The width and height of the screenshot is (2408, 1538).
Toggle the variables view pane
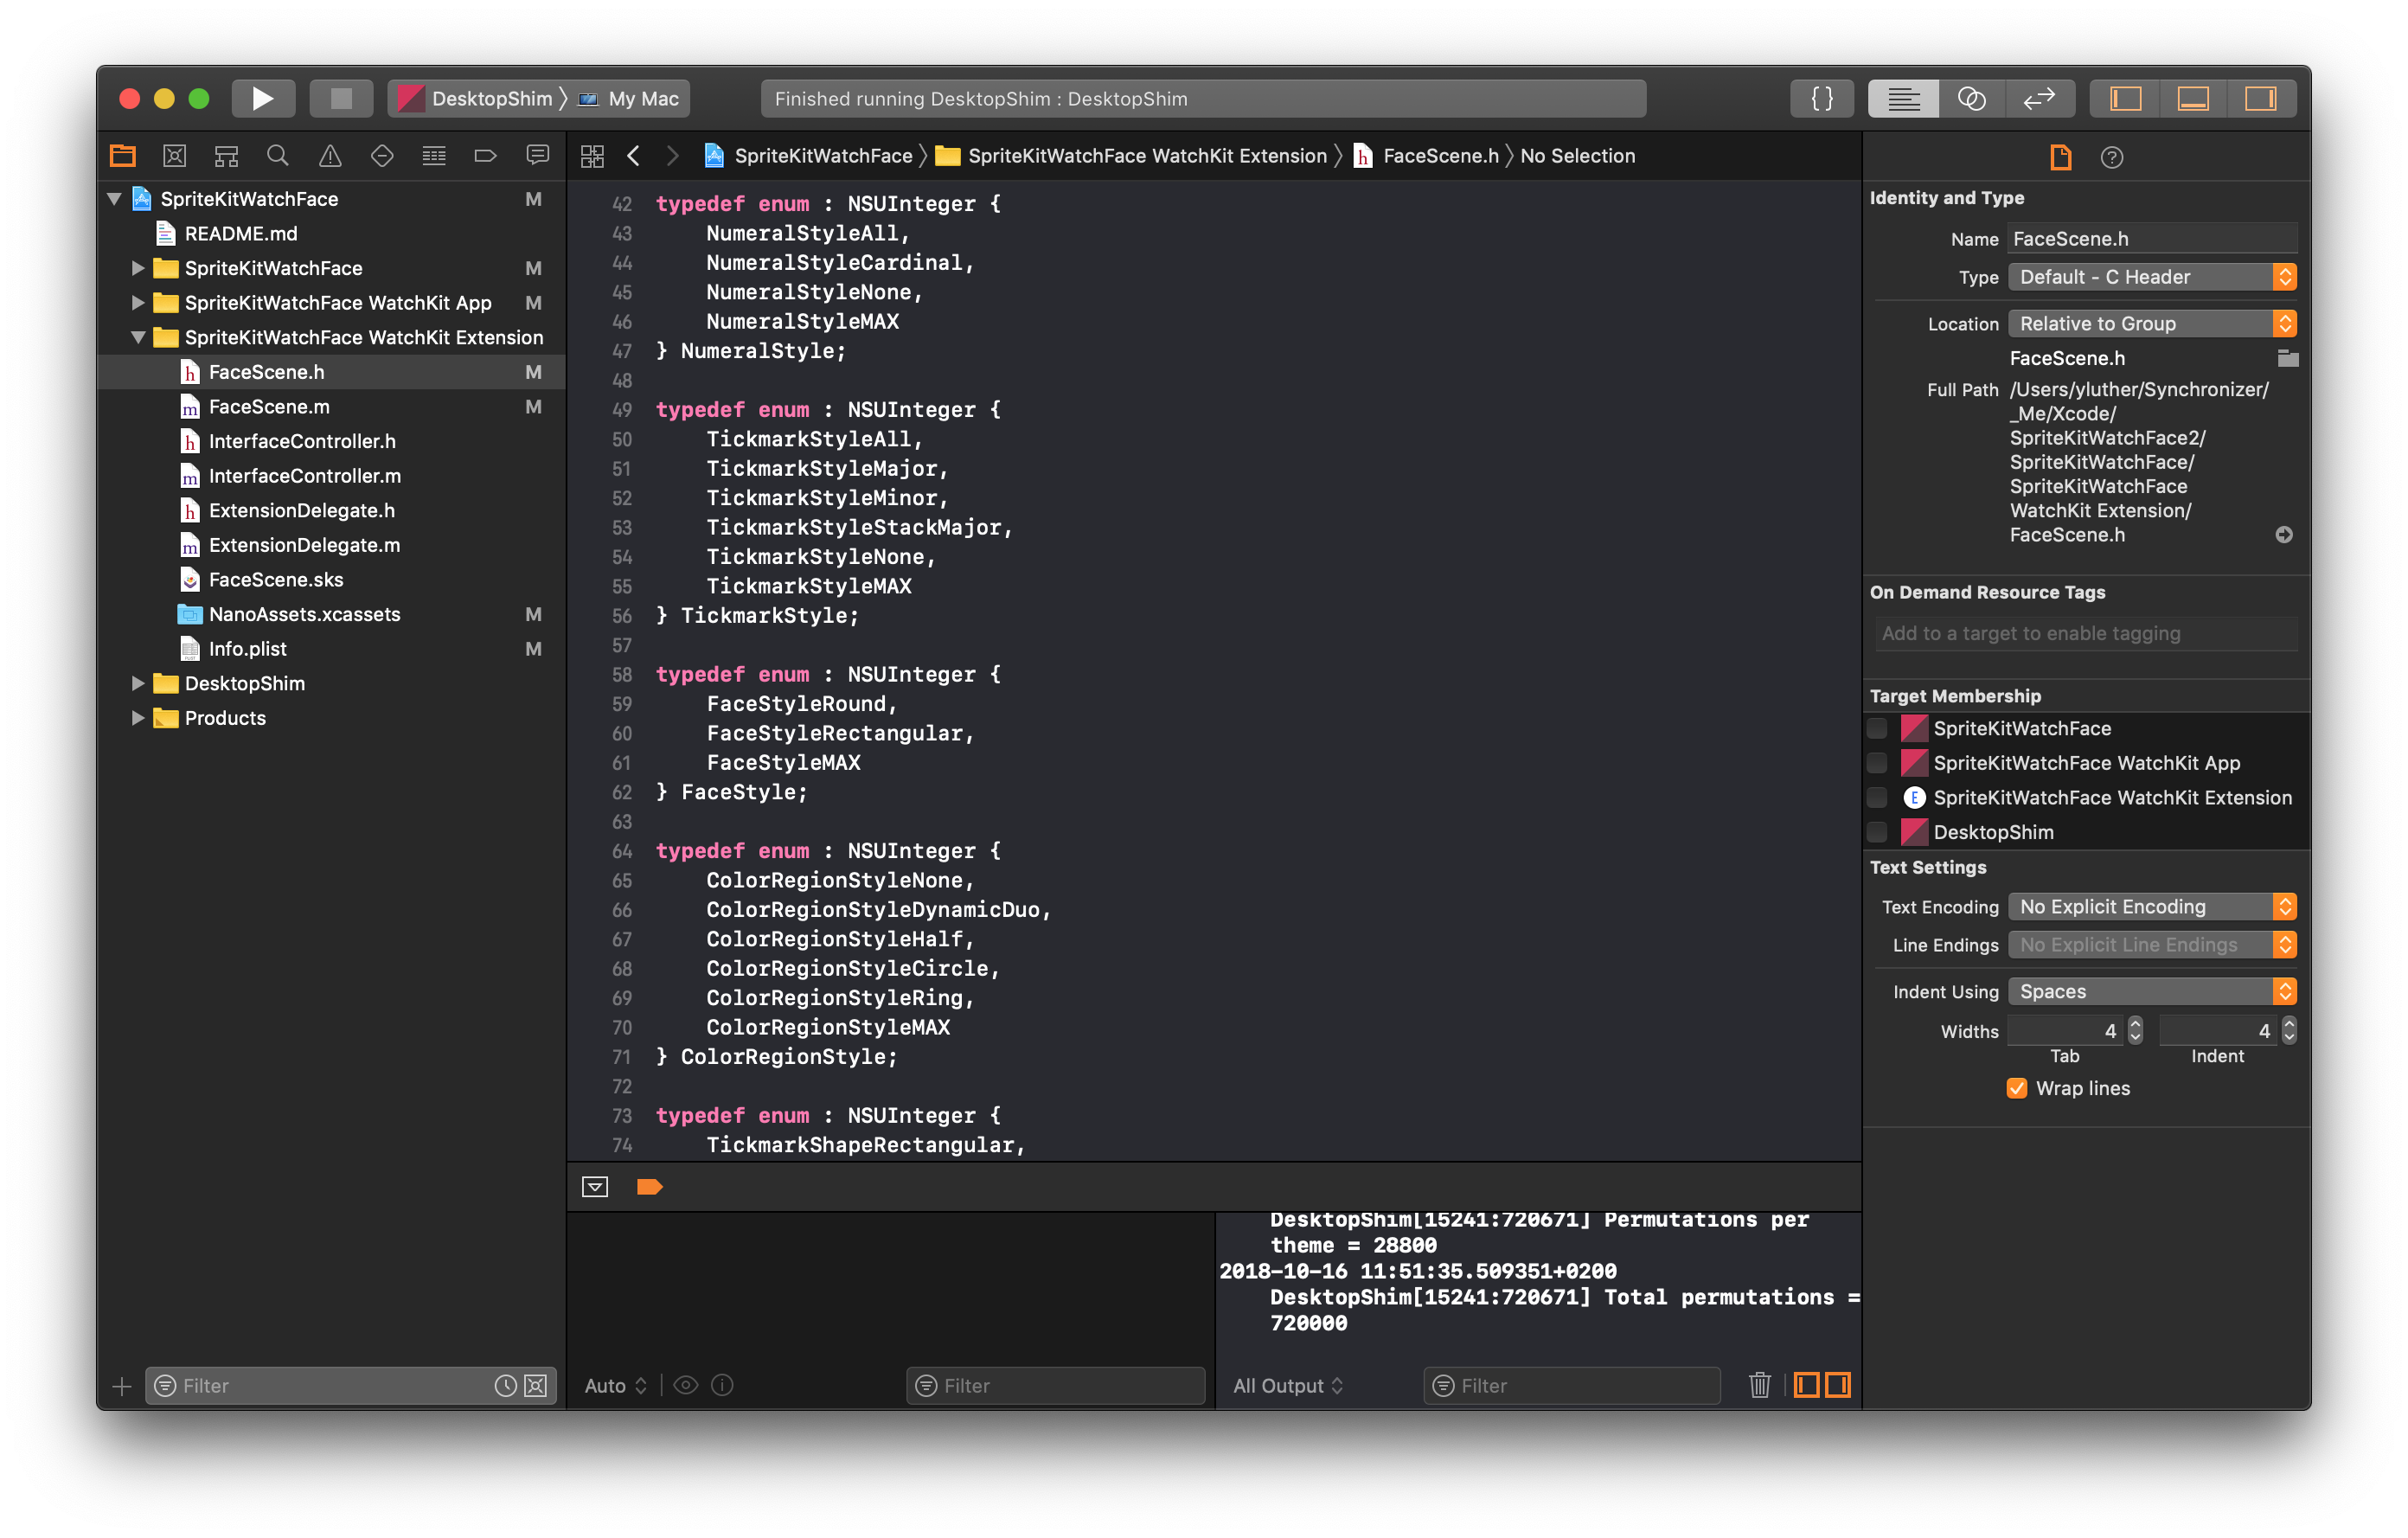click(x=1806, y=1385)
